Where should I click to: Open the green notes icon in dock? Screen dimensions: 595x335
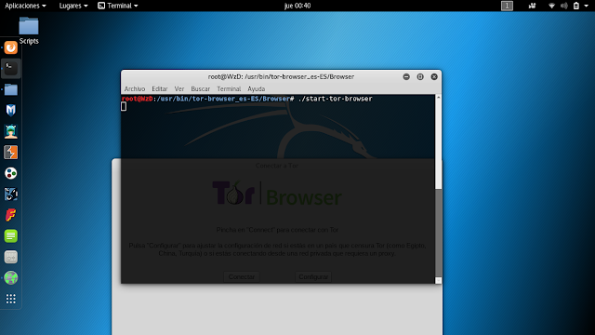click(x=10, y=235)
